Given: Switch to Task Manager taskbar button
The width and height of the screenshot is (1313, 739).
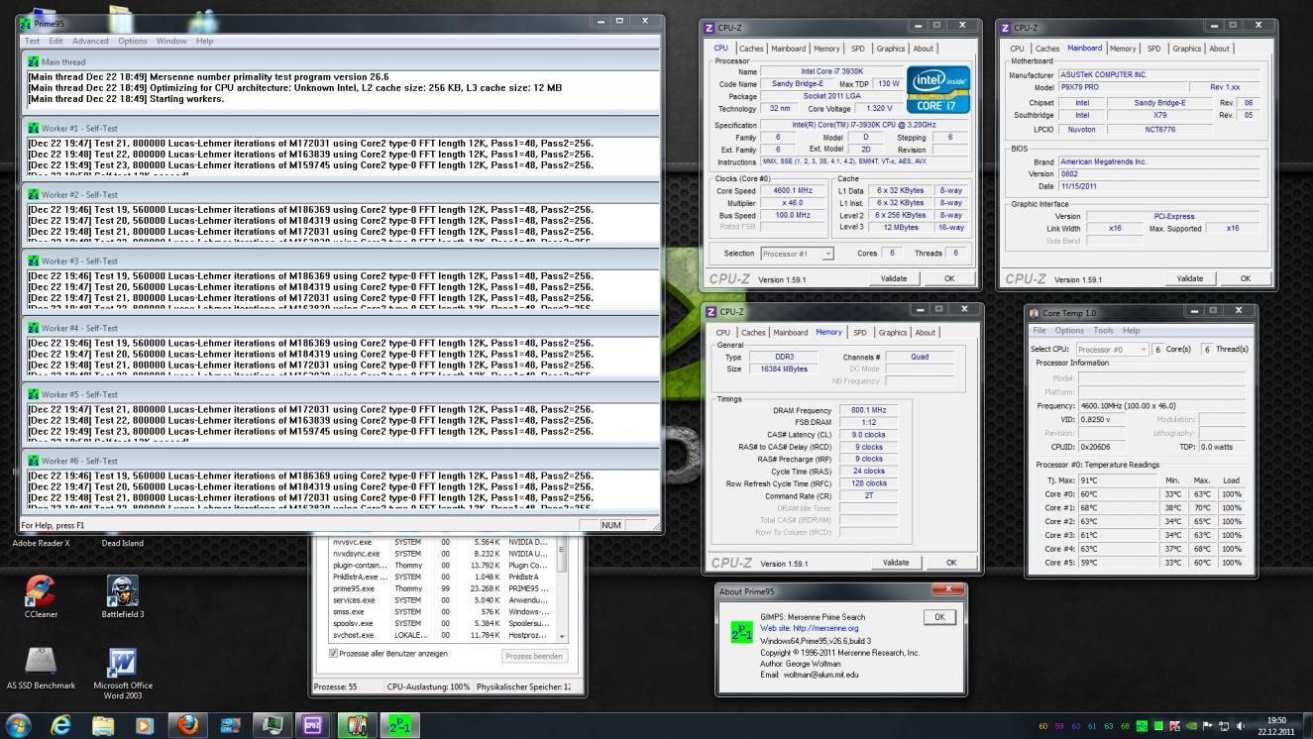Looking at the screenshot, I should [x=273, y=725].
